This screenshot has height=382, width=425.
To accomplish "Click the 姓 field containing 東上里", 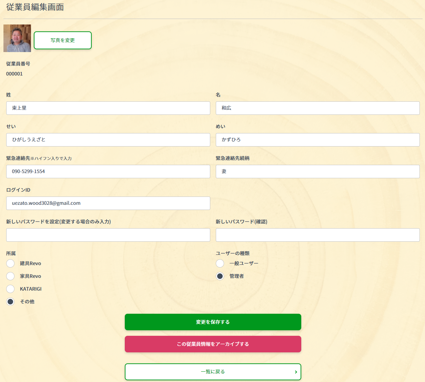I will point(108,108).
